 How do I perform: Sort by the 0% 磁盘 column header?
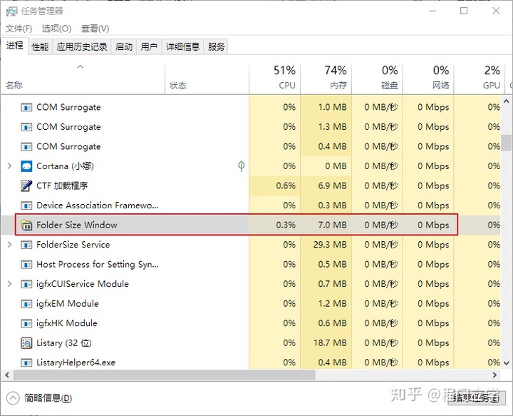(x=377, y=79)
